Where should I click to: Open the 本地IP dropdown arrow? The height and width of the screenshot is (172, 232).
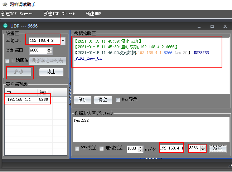point(63,41)
